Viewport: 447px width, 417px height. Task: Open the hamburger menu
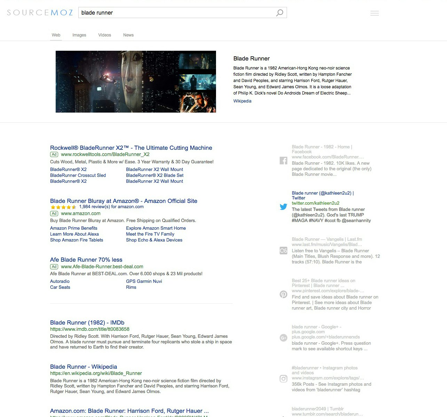tap(375, 13)
